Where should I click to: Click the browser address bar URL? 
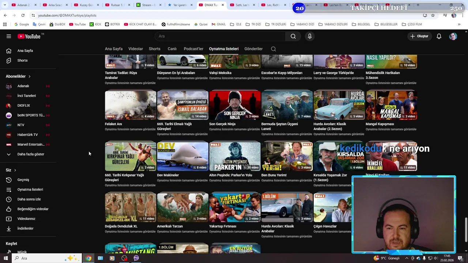pos(67,15)
